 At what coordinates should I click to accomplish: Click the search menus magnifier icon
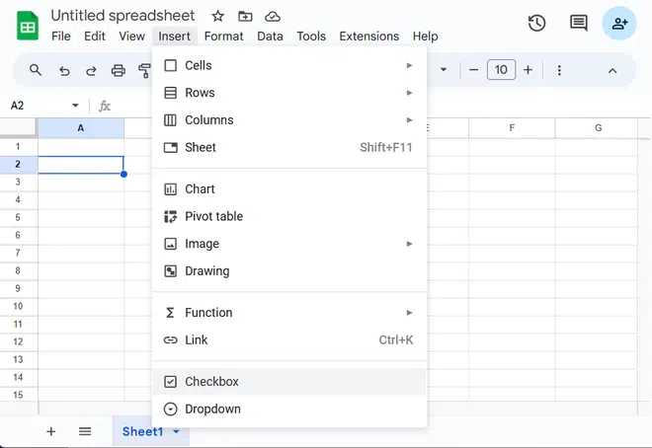pyautogui.click(x=36, y=70)
